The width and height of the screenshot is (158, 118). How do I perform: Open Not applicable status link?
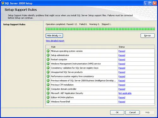pos(125,93)
